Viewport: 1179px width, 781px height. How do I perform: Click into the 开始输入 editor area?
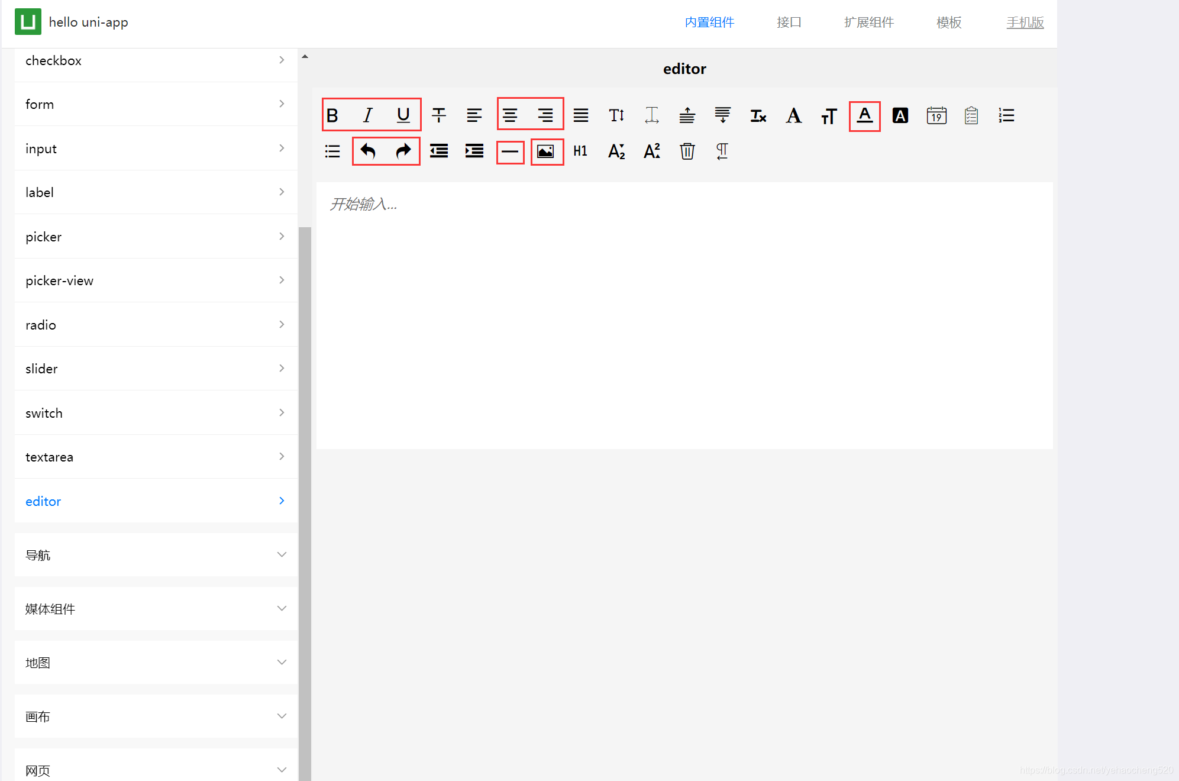pos(684,315)
